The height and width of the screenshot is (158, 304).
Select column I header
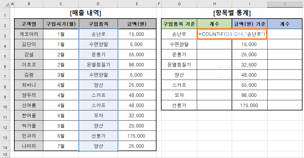coord(250,4)
